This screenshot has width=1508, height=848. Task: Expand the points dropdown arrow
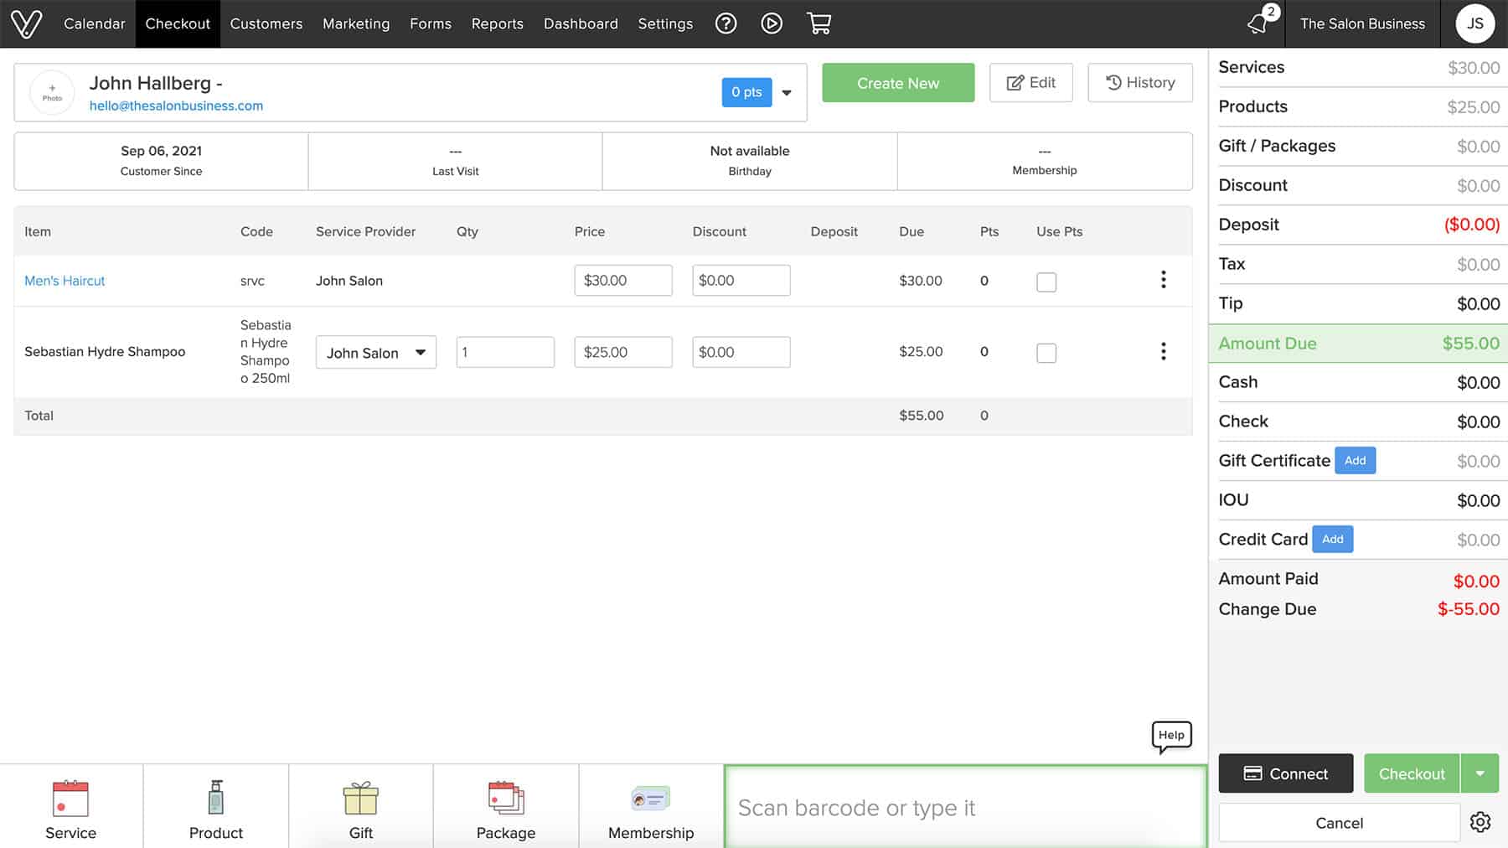point(787,92)
